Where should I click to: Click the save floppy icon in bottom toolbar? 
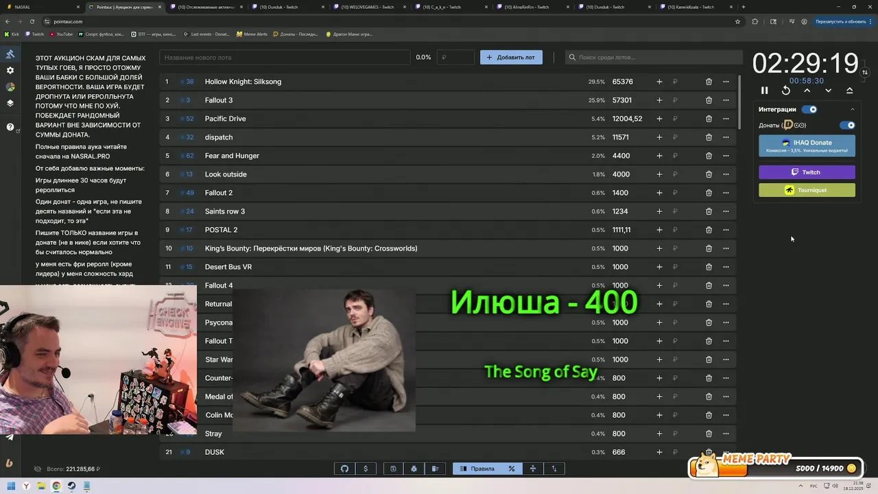click(393, 469)
